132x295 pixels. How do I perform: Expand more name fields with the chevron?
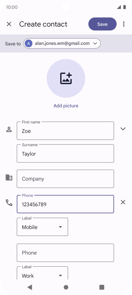(123, 129)
